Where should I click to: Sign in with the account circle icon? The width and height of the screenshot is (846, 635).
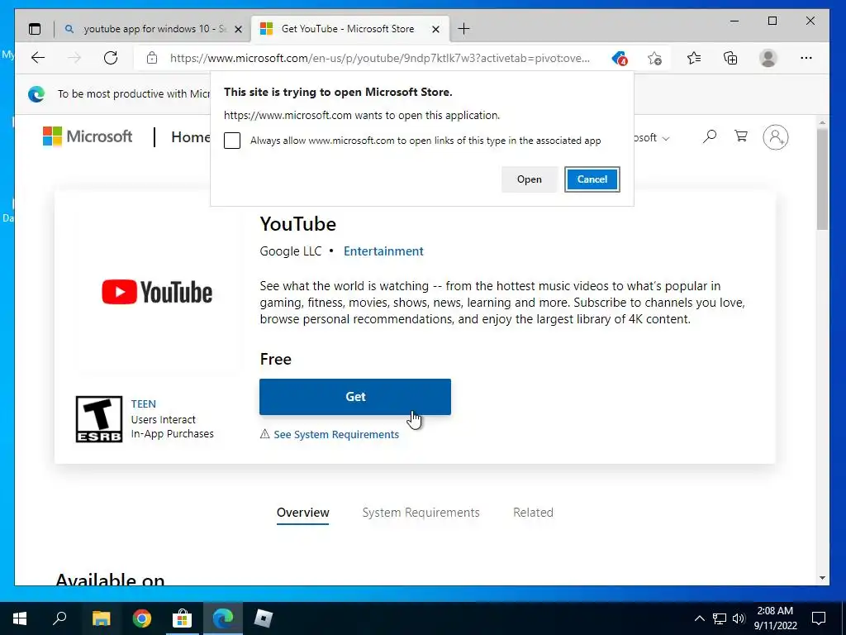pos(775,137)
